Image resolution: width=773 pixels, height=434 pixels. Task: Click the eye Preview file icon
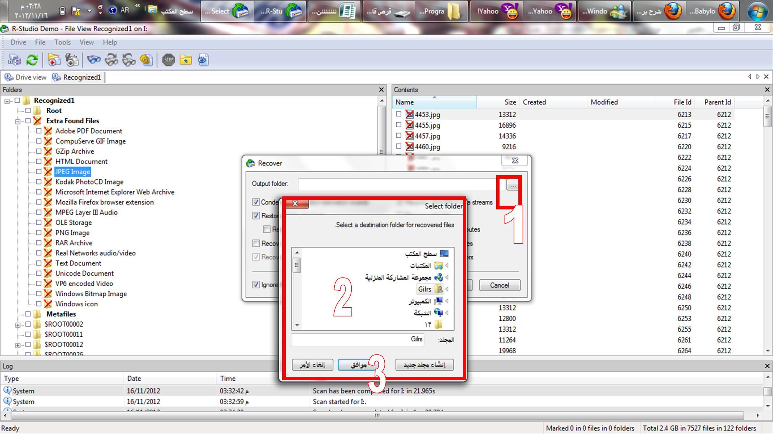(x=203, y=60)
